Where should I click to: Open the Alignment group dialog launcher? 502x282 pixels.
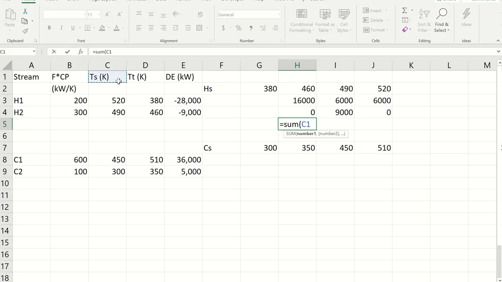tap(211, 41)
